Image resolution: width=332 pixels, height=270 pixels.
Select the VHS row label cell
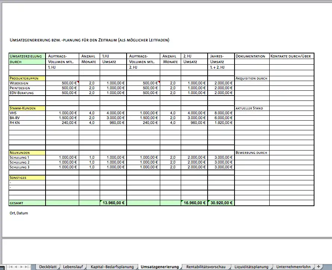click(x=27, y=113)
